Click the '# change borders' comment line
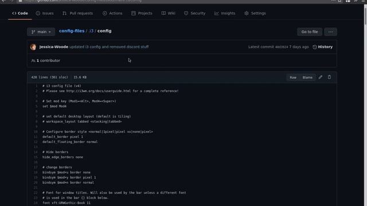The image size is (367, 206). (57, 167)
